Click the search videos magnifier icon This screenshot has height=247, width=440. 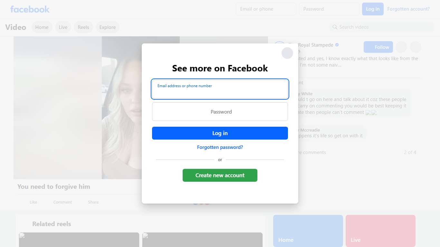335,27
